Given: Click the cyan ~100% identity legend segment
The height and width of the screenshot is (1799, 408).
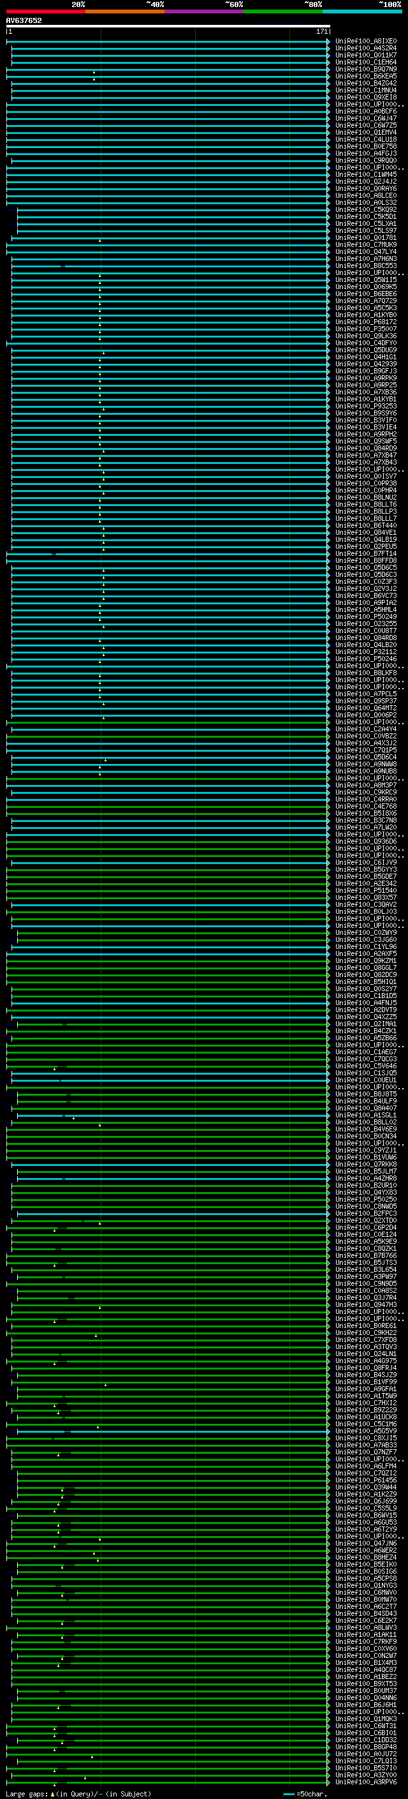Looking at the screenshot, I should point(362,11).
